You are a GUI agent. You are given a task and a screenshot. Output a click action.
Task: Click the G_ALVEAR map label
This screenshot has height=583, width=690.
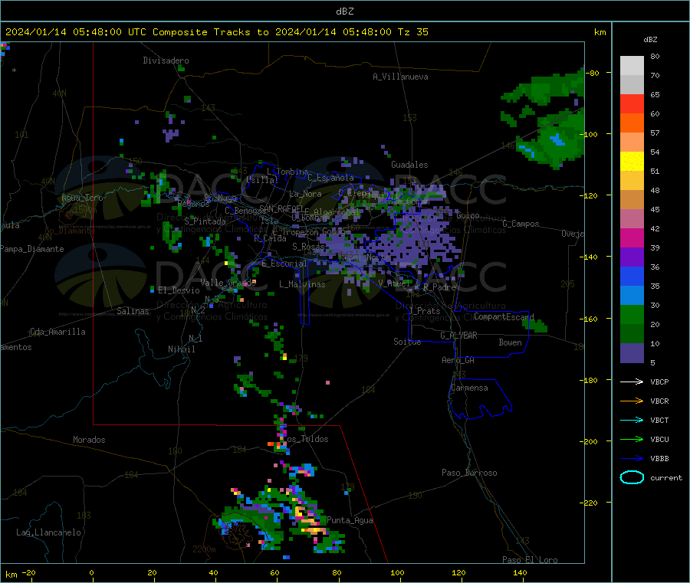(x=458, y=336)
